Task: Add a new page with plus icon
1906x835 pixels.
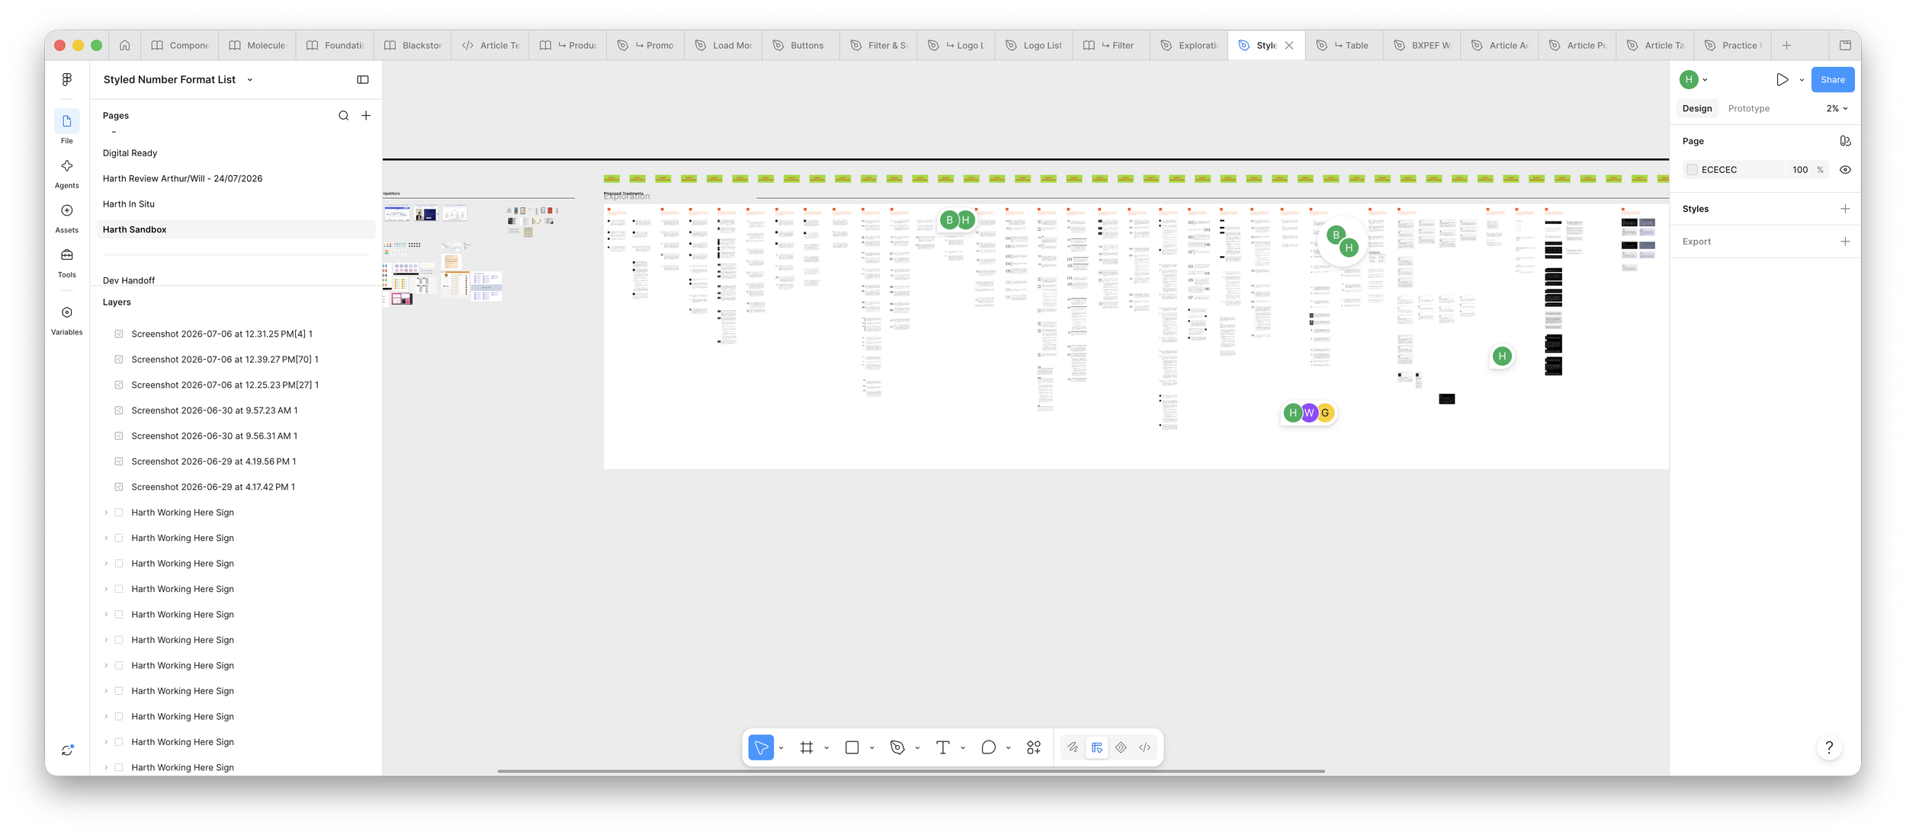Action: tap(366, 116)
